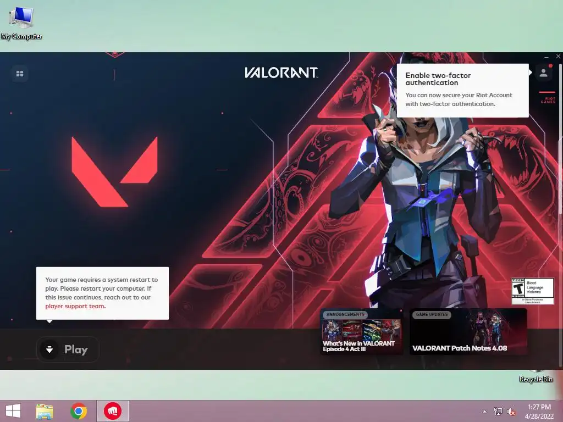Click the muted volume tray icon
Screen dimensions: 563x422
[x=511, y=412]
